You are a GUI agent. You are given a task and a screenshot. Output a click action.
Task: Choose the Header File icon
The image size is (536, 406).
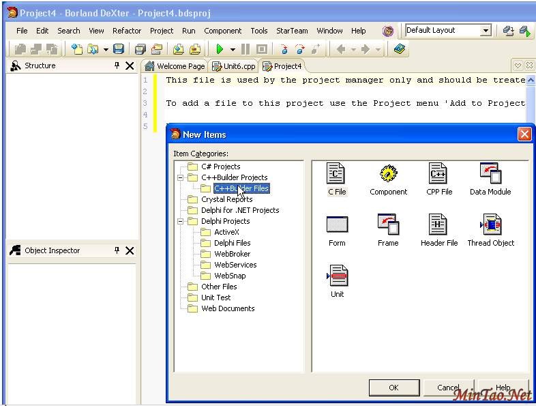tap(438, 224)
